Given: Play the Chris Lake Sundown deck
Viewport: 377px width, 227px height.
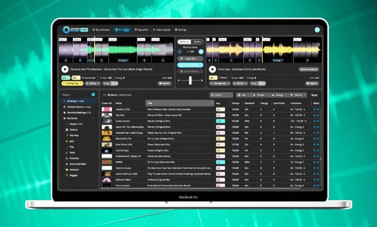Looking at the screenshot, I should coord(212,69).
